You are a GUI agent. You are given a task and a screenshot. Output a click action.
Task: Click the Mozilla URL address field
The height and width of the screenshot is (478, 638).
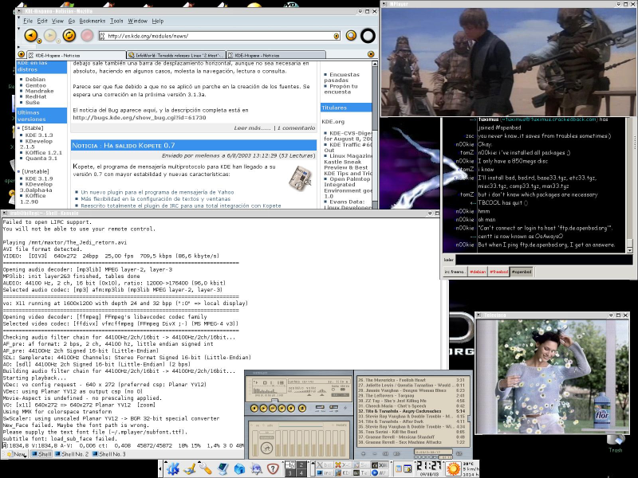pos(220,36)
